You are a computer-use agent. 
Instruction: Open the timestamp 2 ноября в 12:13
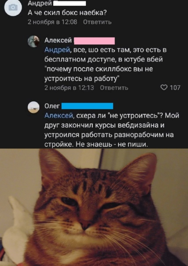click(69, 88)
